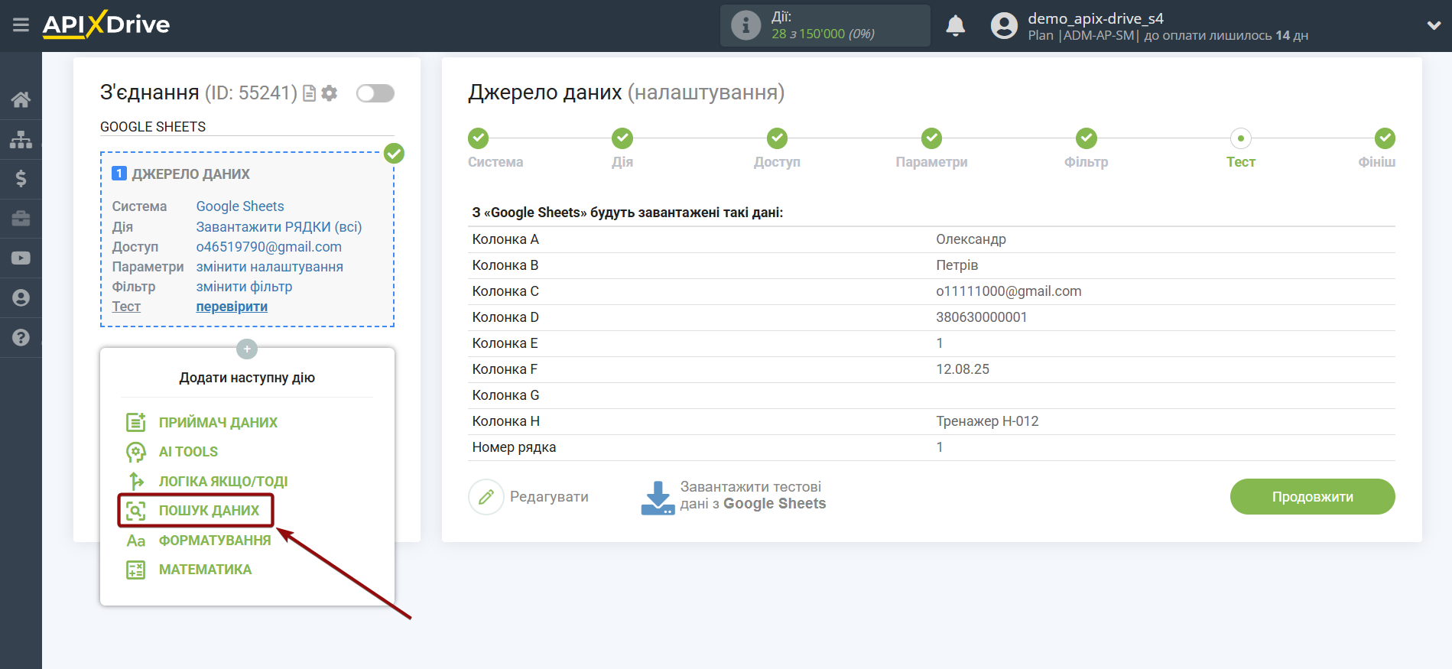Click the перевірити test link
This screenshot has width=1452, height=669.
(232, 307)
